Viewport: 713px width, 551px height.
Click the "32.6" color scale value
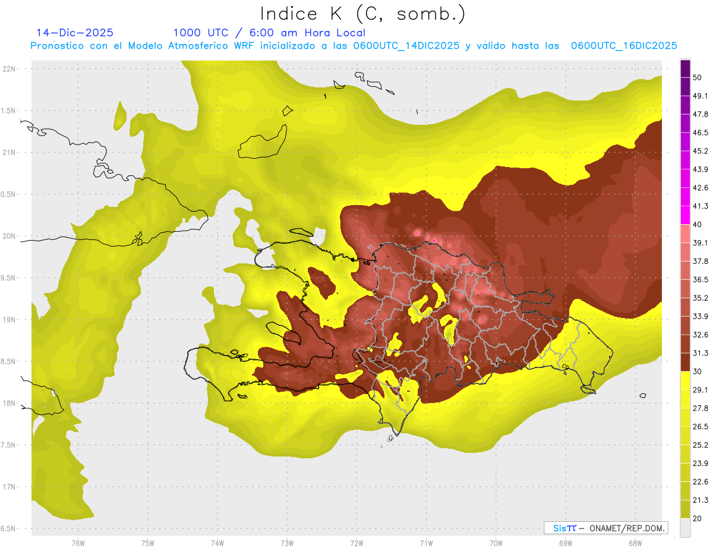(701, 335)
